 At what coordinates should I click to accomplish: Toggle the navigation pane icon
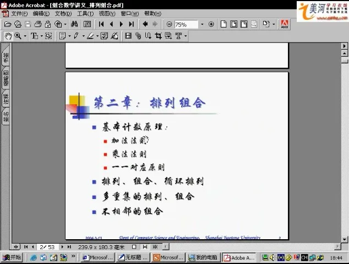click(87, 24)
